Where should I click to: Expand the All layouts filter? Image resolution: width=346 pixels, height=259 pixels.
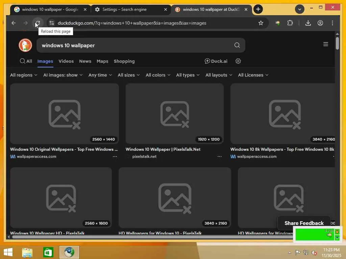219,75
